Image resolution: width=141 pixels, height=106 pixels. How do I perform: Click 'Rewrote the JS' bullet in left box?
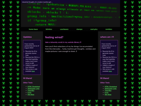tap(31, 53)
